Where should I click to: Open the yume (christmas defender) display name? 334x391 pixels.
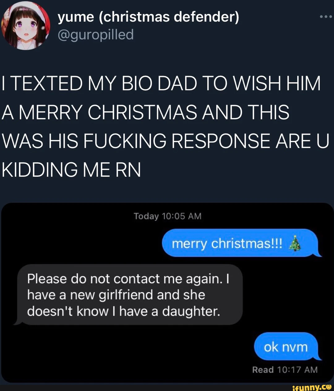(148, 17)
